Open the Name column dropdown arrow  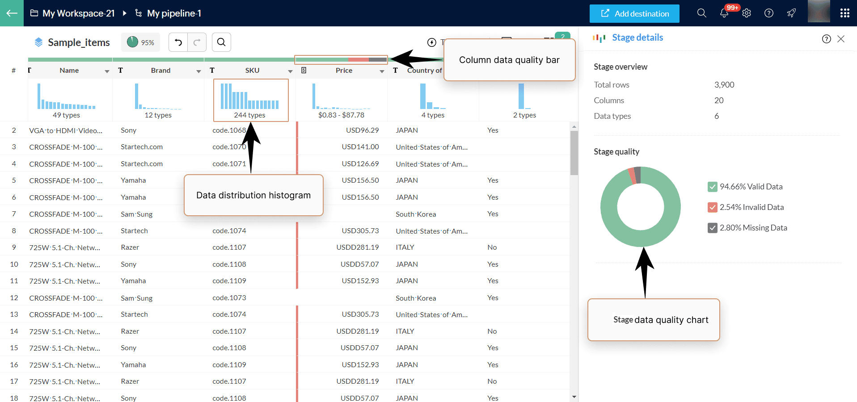107,71
